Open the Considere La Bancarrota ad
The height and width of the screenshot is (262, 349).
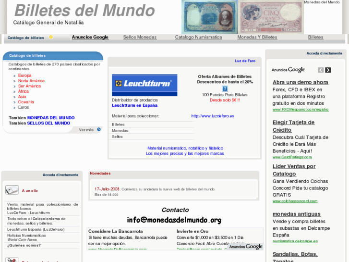pyautogui.click(x=116, y=231)
